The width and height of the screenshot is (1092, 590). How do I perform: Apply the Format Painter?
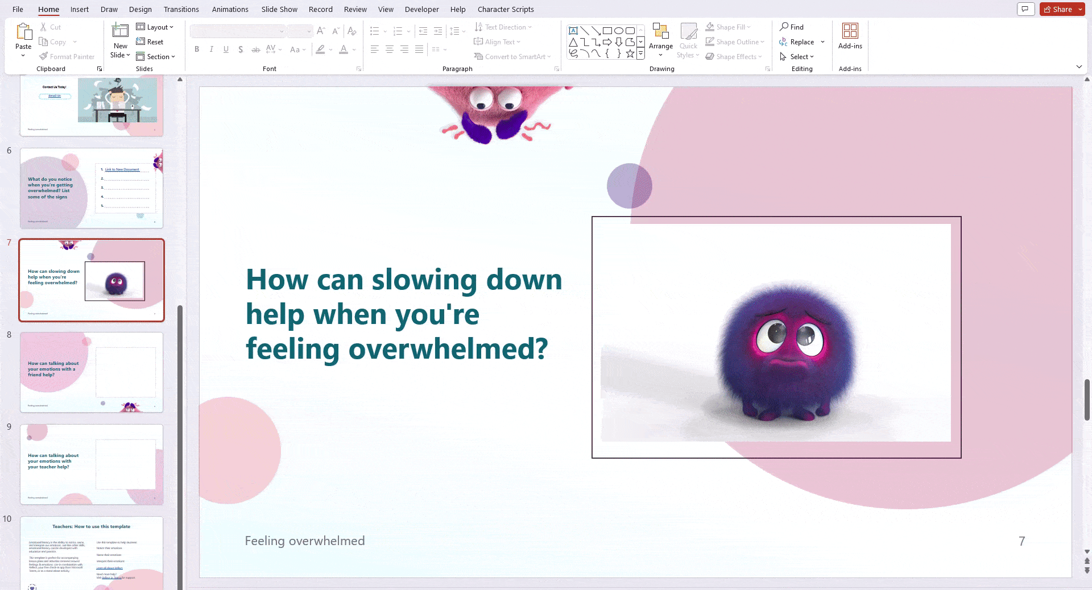[x=67, y=56]
